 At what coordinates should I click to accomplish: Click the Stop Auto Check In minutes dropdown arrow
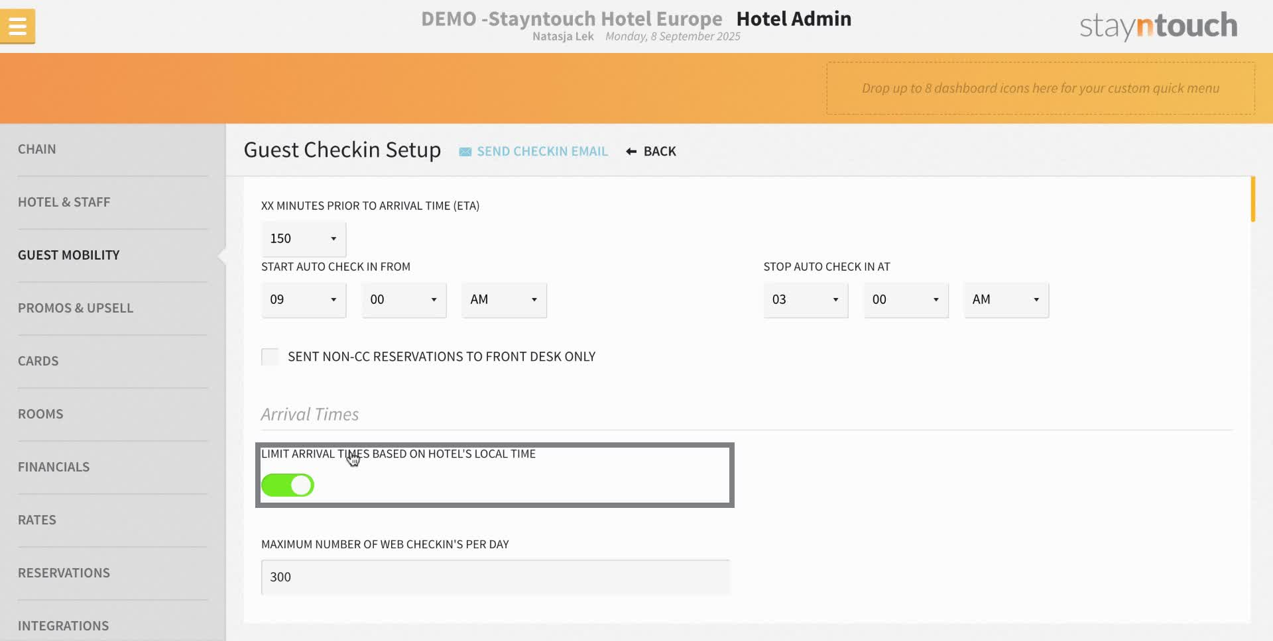(936, 299)
